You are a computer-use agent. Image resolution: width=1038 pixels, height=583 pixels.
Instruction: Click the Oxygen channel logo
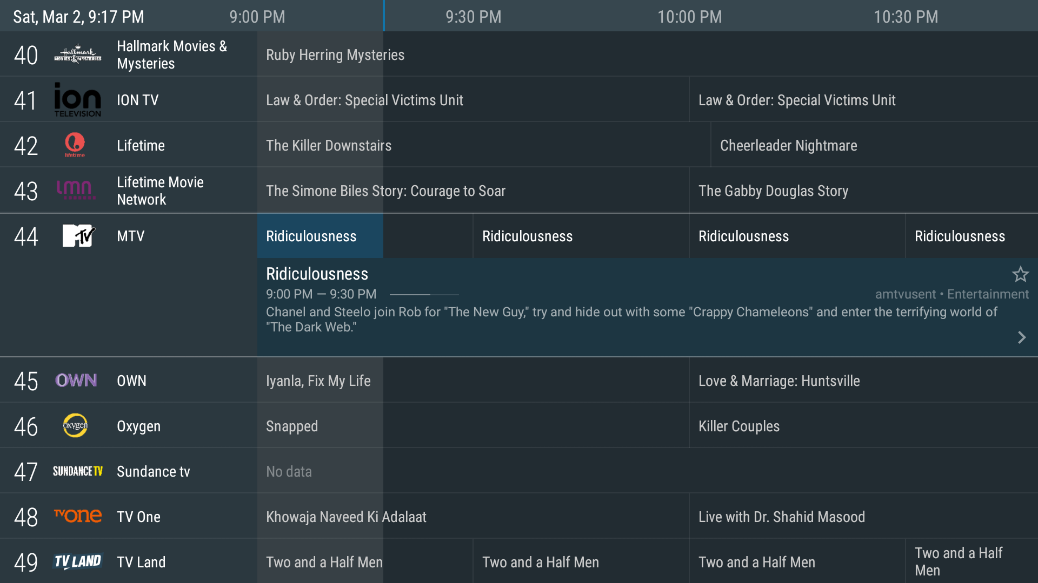pyautogui.click(x=75, y=426)
